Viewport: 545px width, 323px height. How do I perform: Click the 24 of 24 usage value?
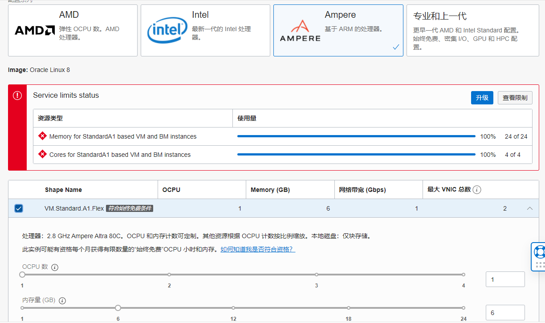(x=516, y=136)
